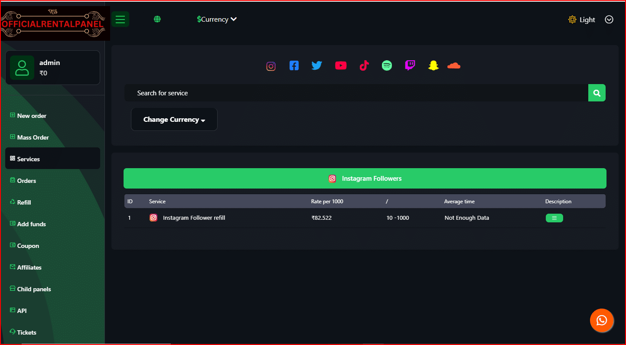The height and width of the screenshot is (345, 626).
Task: Filter services by Twitter icon
Action: [x=317, y=66]
